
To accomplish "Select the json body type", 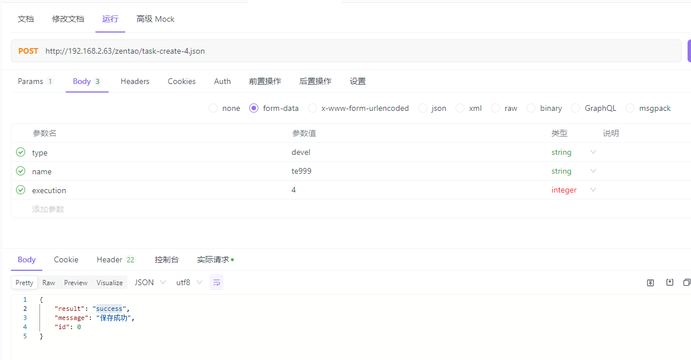I will (x=432, y=108).
